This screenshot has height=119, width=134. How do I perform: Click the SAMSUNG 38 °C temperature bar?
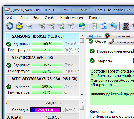coord(47,50)
